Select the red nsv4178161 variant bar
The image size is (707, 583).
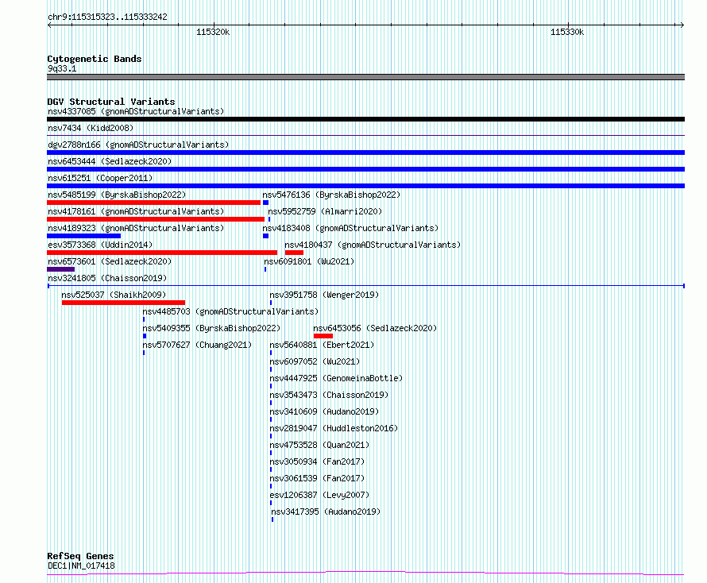click(x=156, y=219)
